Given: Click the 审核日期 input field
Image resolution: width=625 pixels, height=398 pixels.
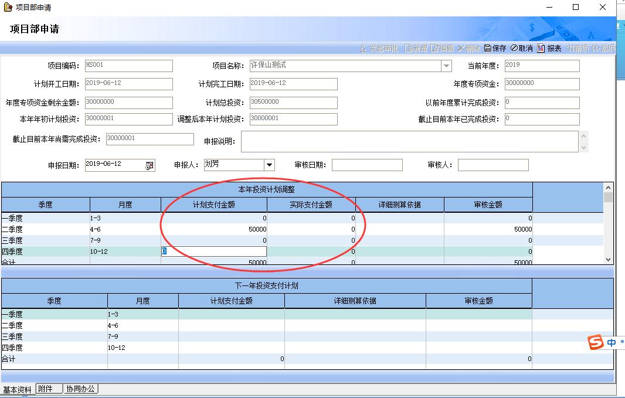Looking at the screenshot, I should click(367, 165).
